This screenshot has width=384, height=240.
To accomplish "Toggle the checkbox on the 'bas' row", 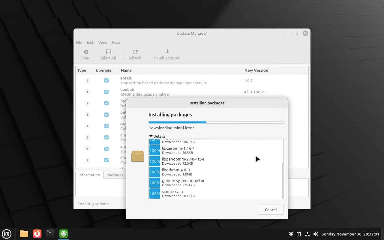I will (106, 103).
